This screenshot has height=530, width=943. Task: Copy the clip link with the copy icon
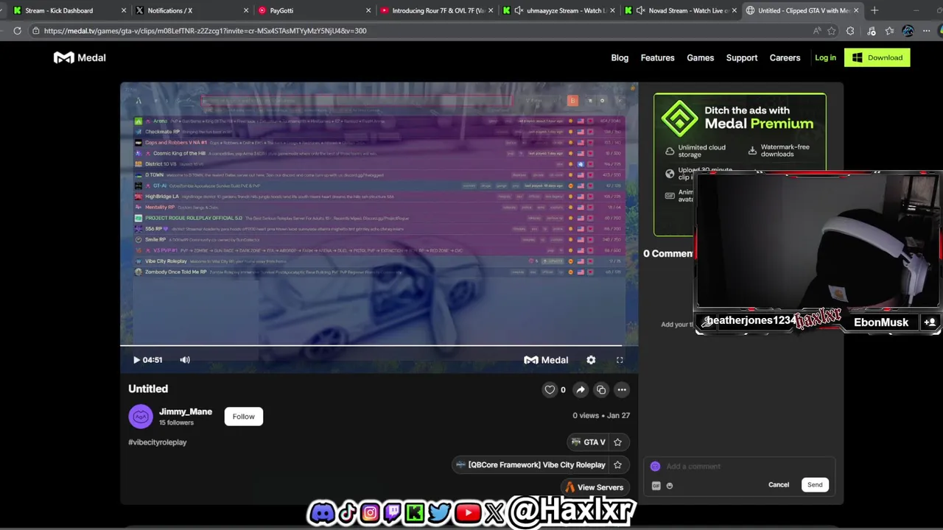tap(601, 390)
